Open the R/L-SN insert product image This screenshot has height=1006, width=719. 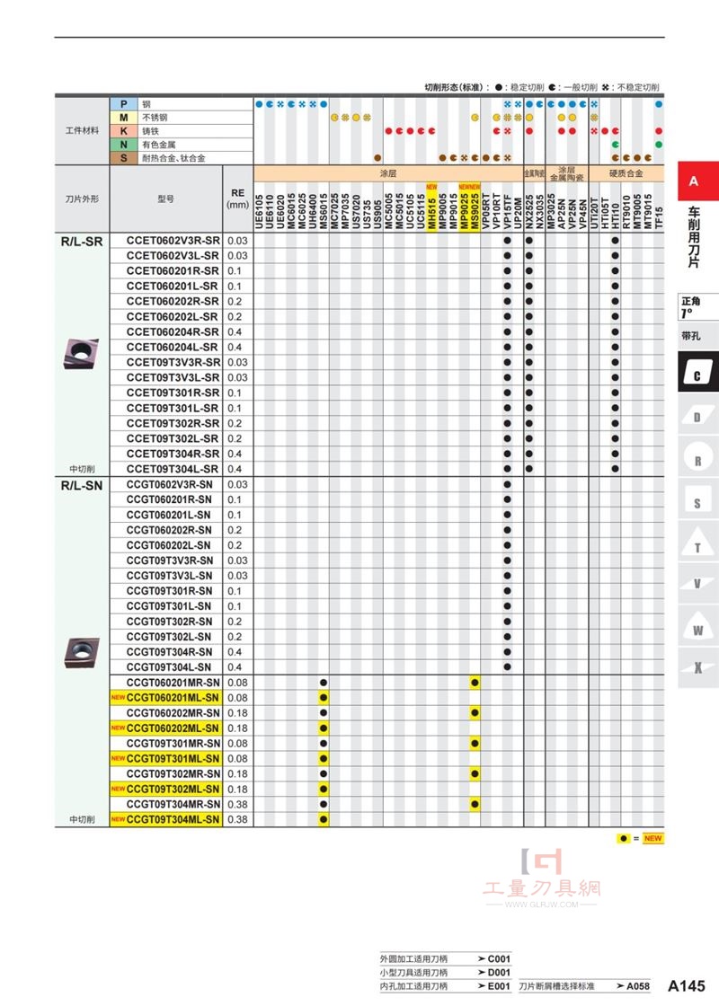point(82,652)
